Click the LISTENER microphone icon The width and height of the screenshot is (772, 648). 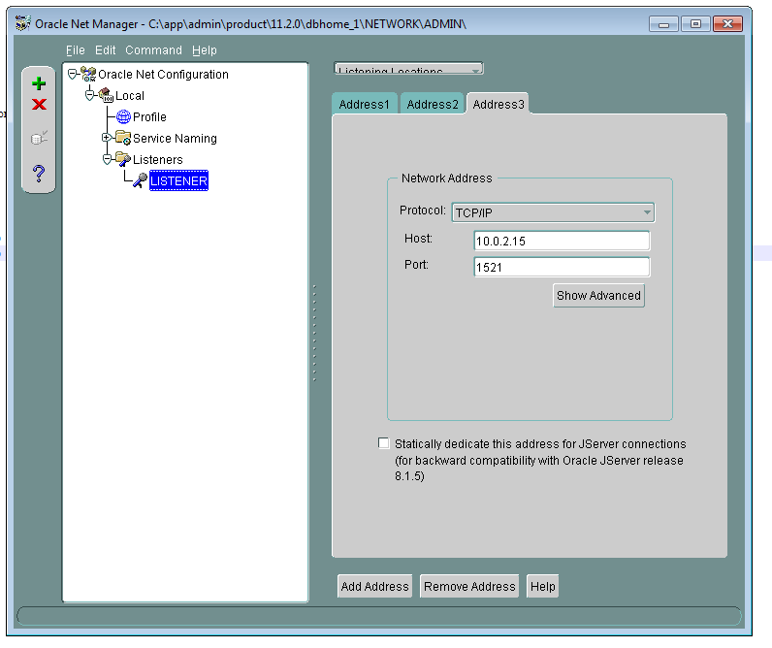pyautogui.click(x=141, y=180)
